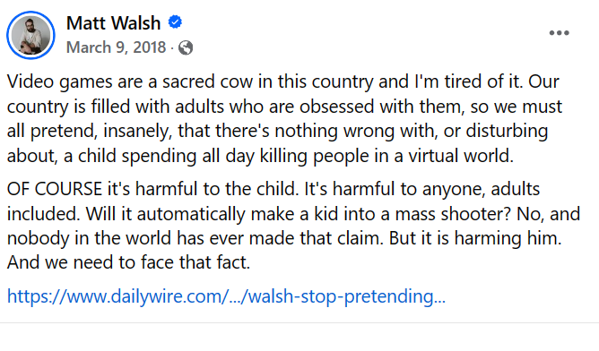Click the sentence "But it is harming him."

475,238
